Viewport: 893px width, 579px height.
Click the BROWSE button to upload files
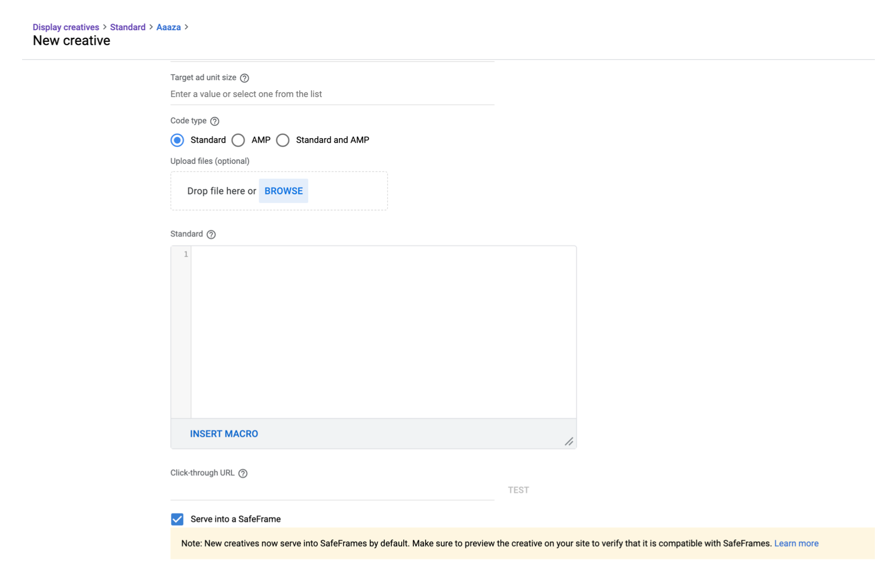click(x=284, y=191)
